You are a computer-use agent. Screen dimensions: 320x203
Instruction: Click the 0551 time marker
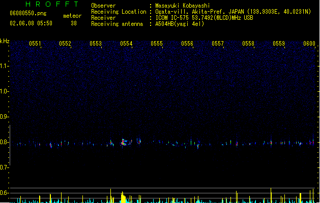pos(35,44)
